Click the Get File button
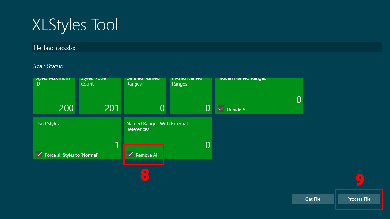 click(x=313, y=199)
